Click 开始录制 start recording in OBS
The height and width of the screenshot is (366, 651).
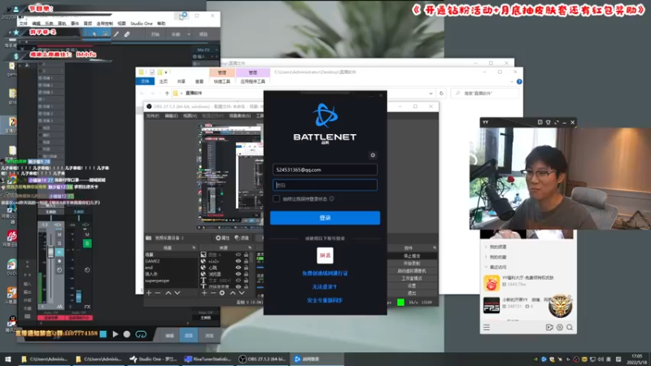pos(412,264)
